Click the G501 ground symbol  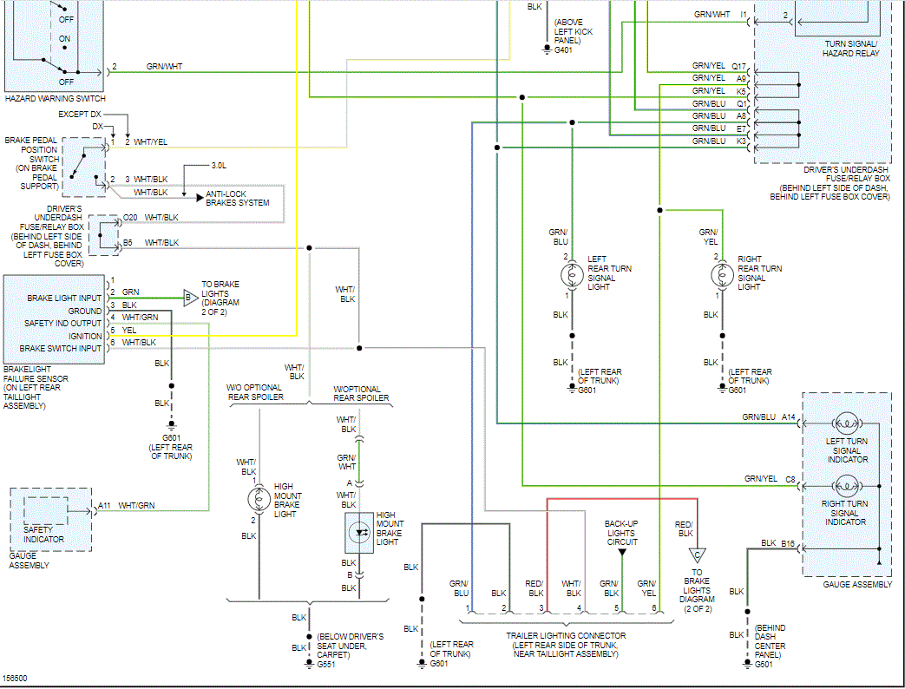point(747,664)
